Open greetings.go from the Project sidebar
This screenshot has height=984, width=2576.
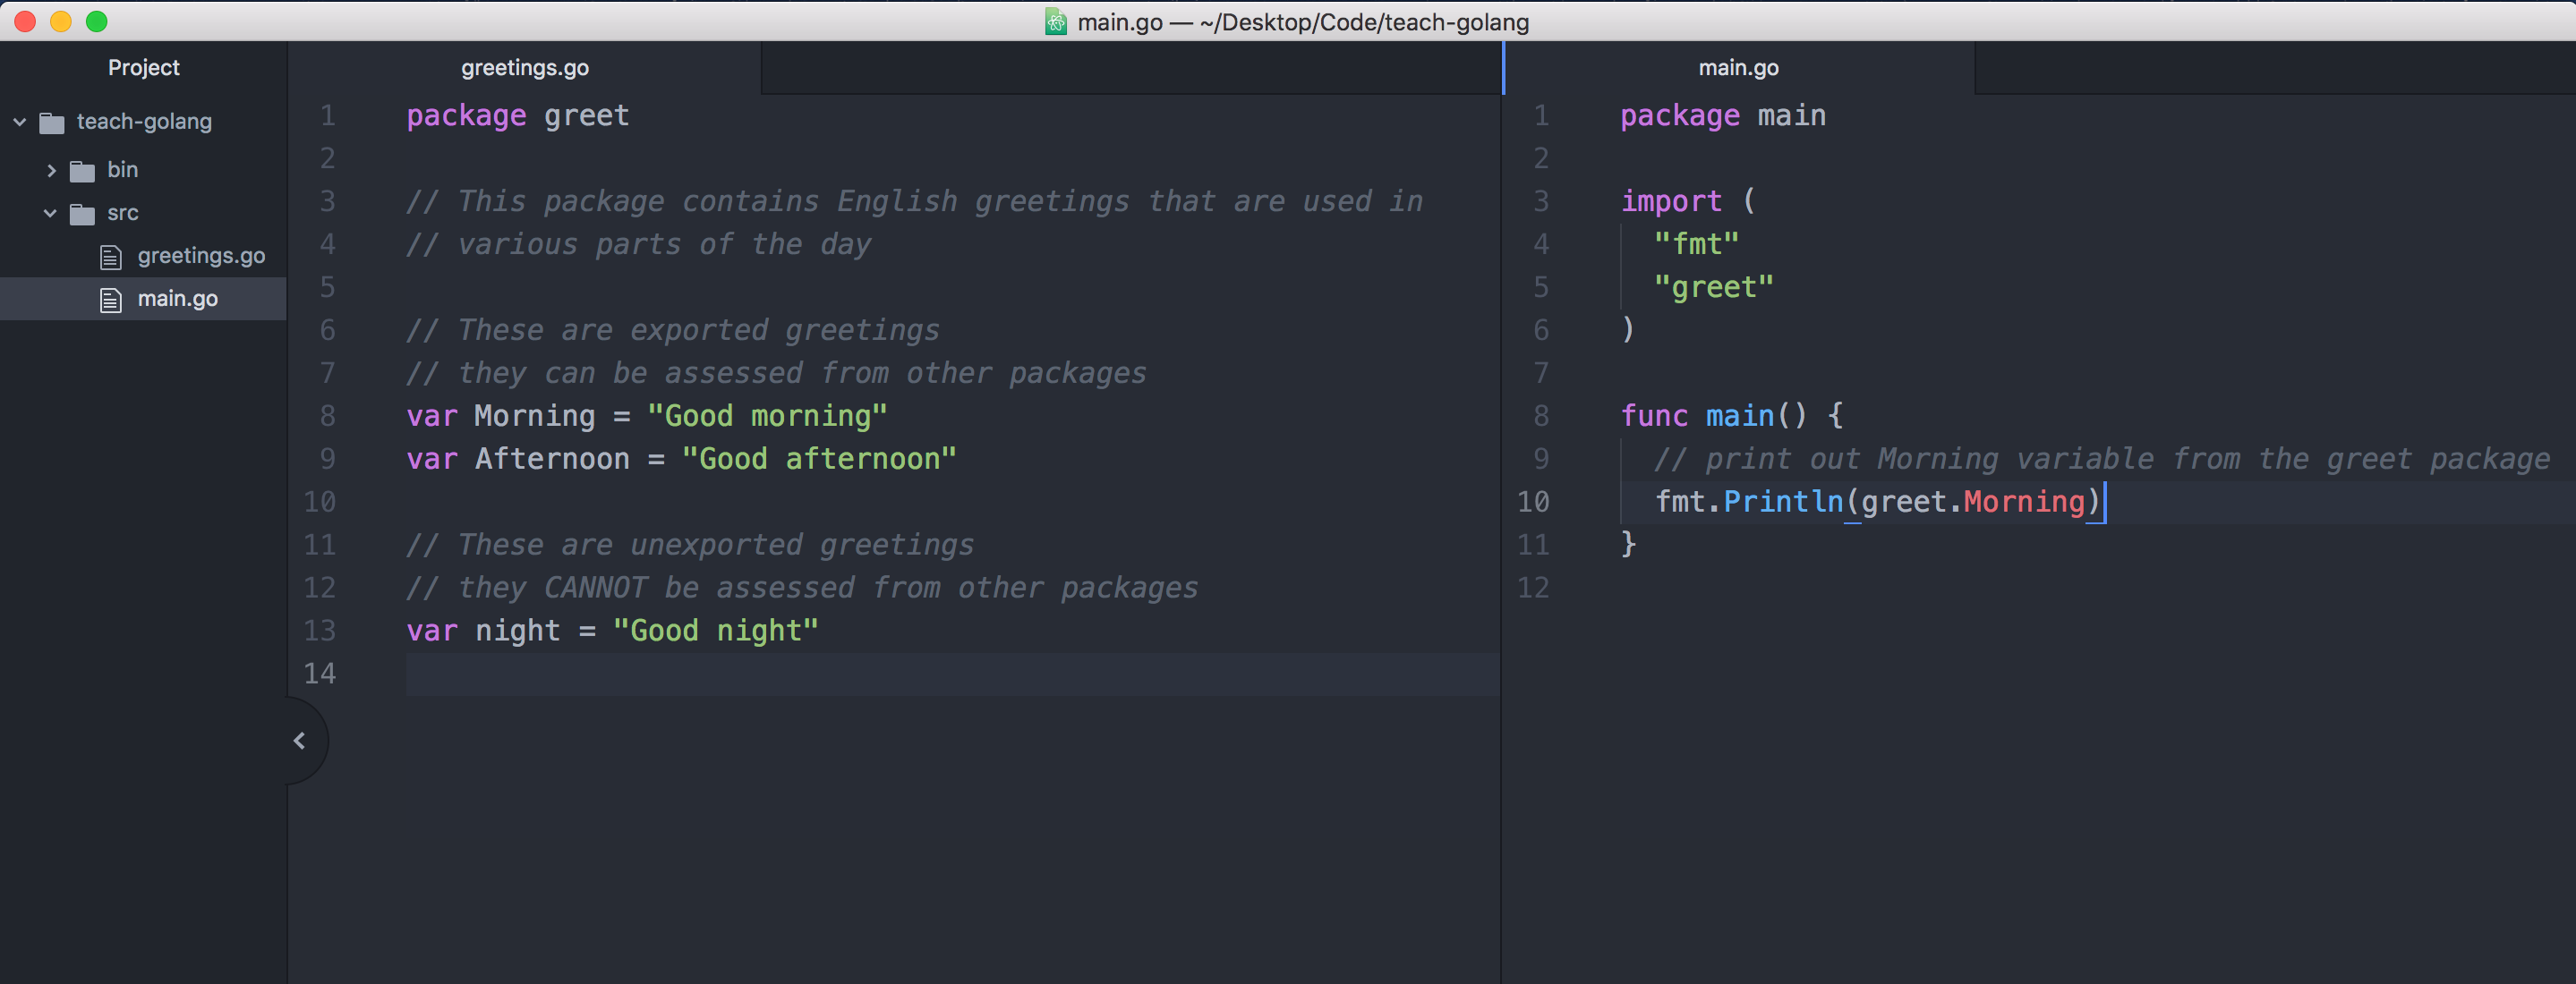pos(200,255)
